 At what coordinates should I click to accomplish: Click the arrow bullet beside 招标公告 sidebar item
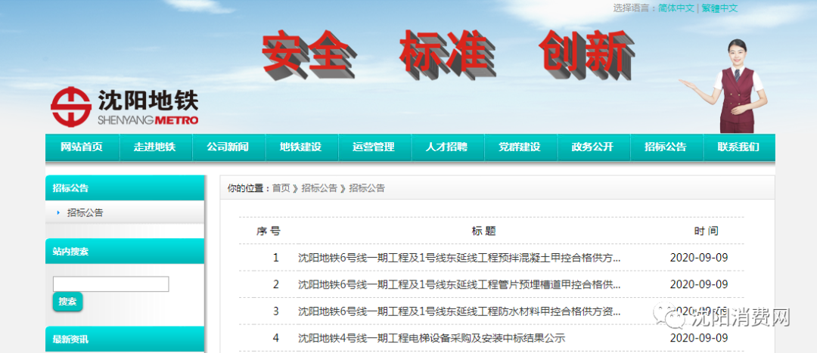58,213
